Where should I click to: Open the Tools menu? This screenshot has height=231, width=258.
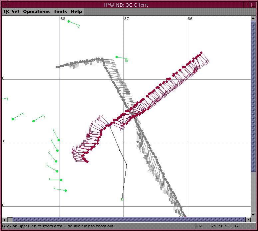pyautogui.click(x=60, y=11)
